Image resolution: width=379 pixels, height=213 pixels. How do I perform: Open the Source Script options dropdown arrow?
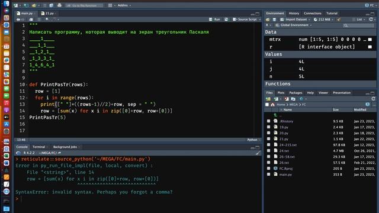(260, 20)
